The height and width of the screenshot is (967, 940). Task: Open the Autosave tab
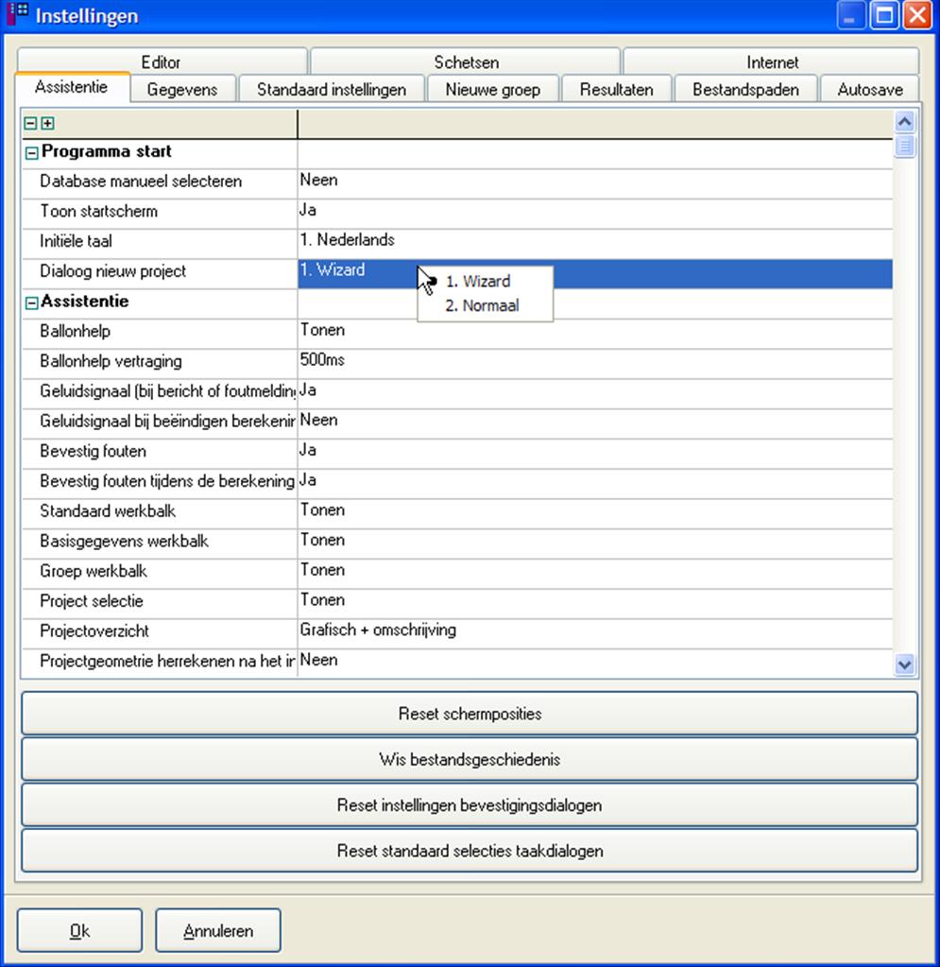[870, 90]
